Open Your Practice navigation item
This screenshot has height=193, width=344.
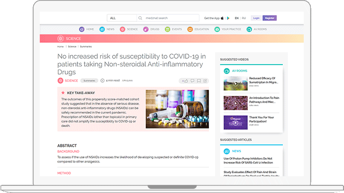pyautogui.click(x=228, y=29)
